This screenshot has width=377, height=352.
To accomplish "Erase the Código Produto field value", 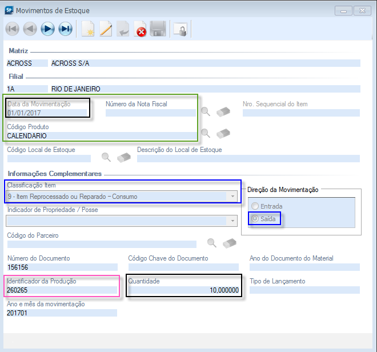I will (223, 134).
